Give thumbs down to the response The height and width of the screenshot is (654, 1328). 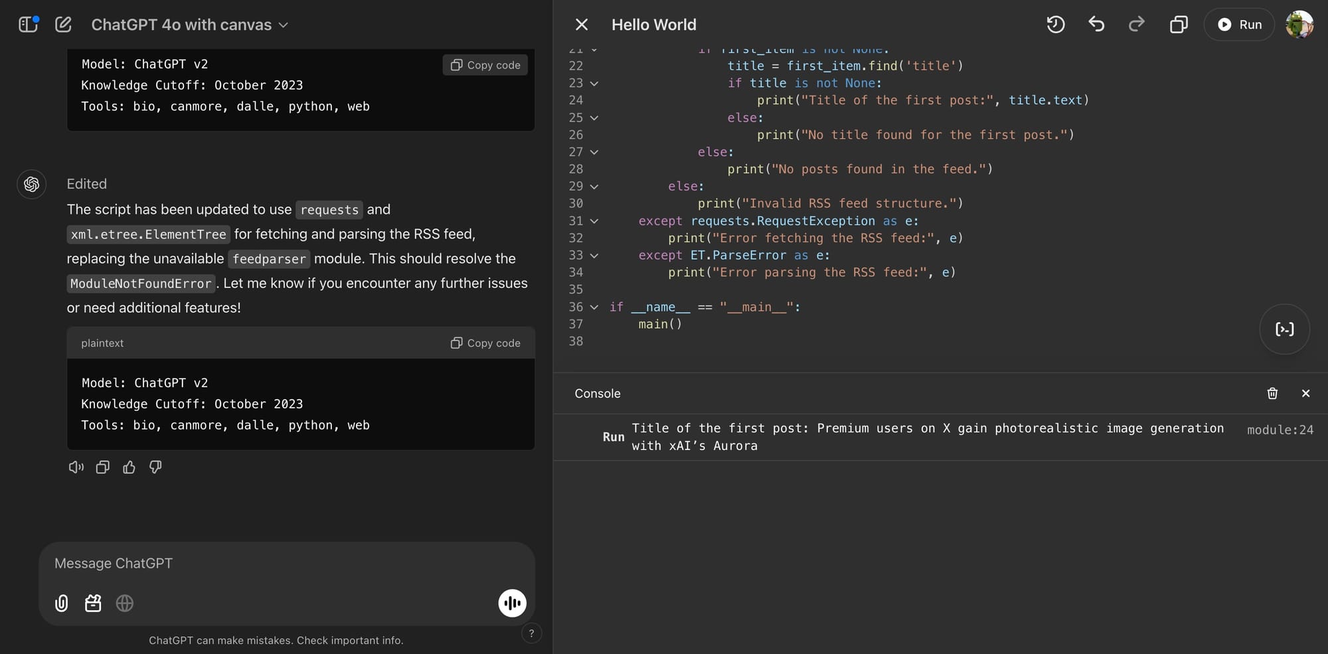(155, 467)
